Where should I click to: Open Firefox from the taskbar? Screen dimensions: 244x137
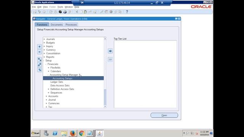73,133
